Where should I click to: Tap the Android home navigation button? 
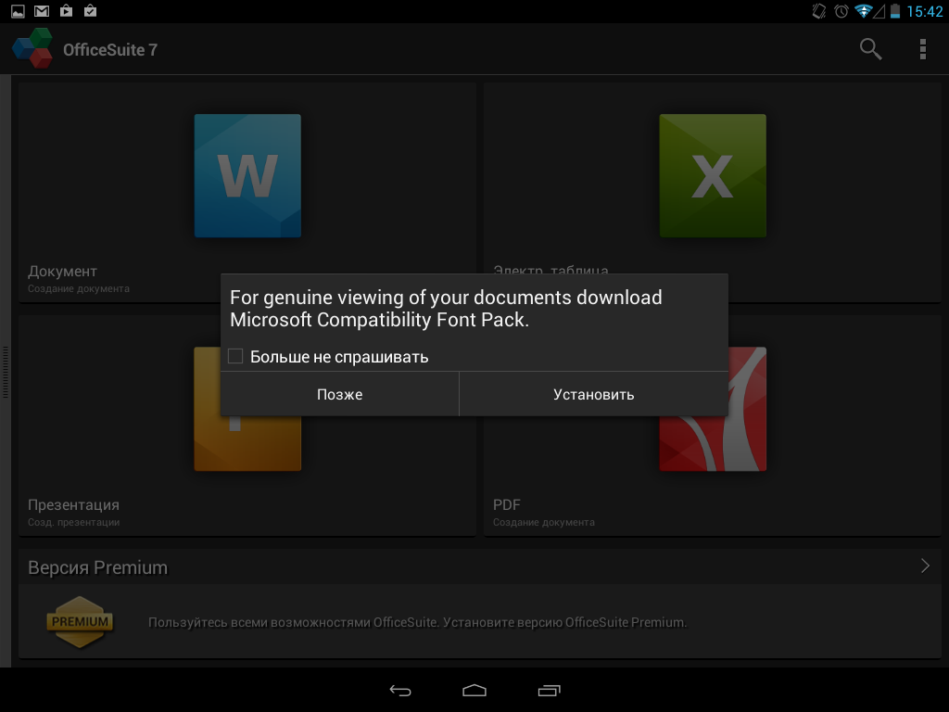click(x=474, y=690)
